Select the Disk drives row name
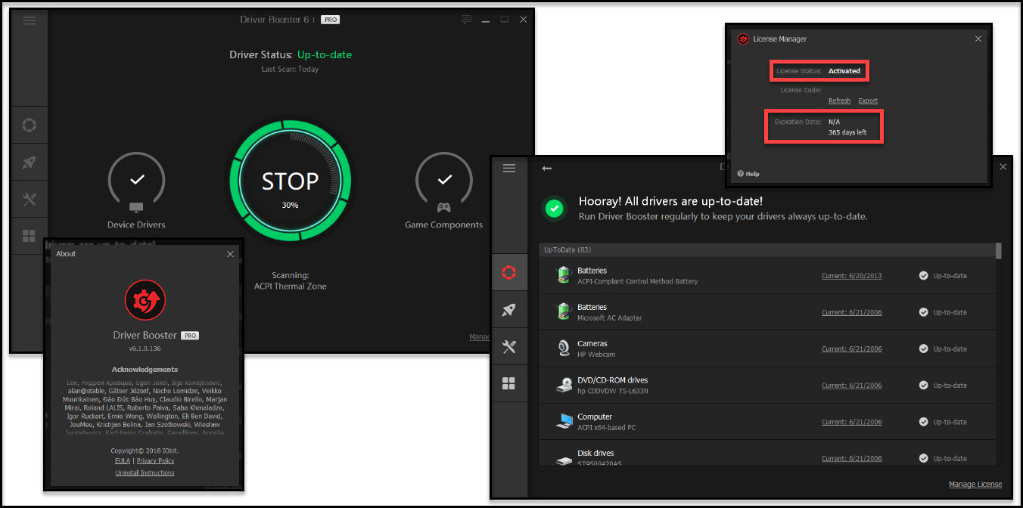Viewport: 1023px width, 508px height. 595,454
